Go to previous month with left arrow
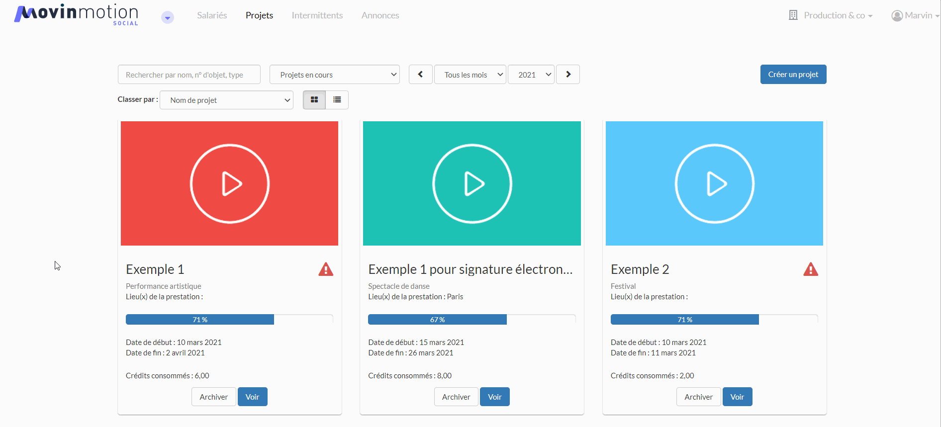This screenshot has height=427, width=941. (x=420, y=75)
